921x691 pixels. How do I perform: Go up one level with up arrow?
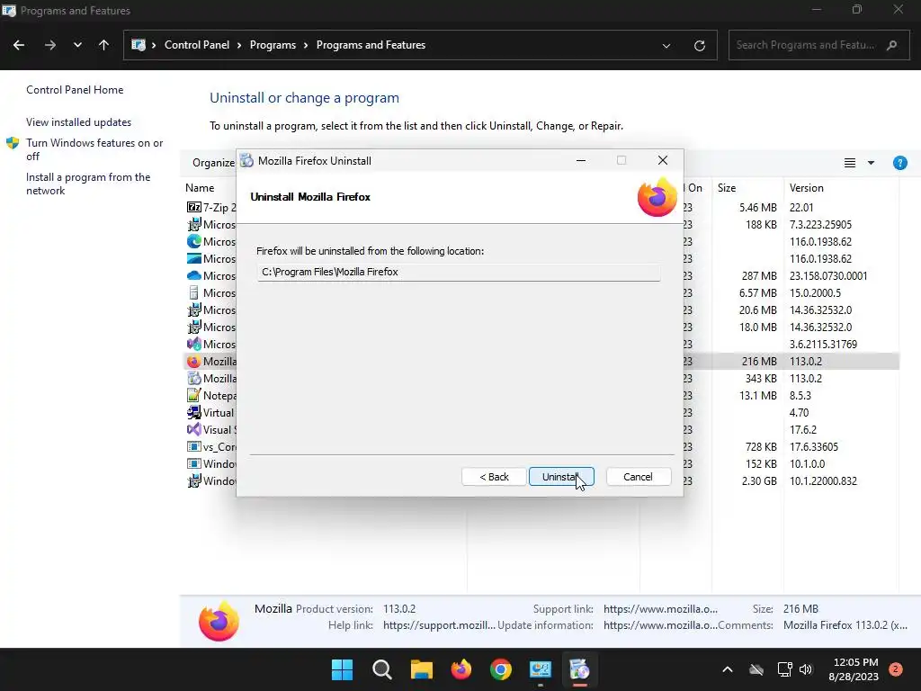(104, 45)
